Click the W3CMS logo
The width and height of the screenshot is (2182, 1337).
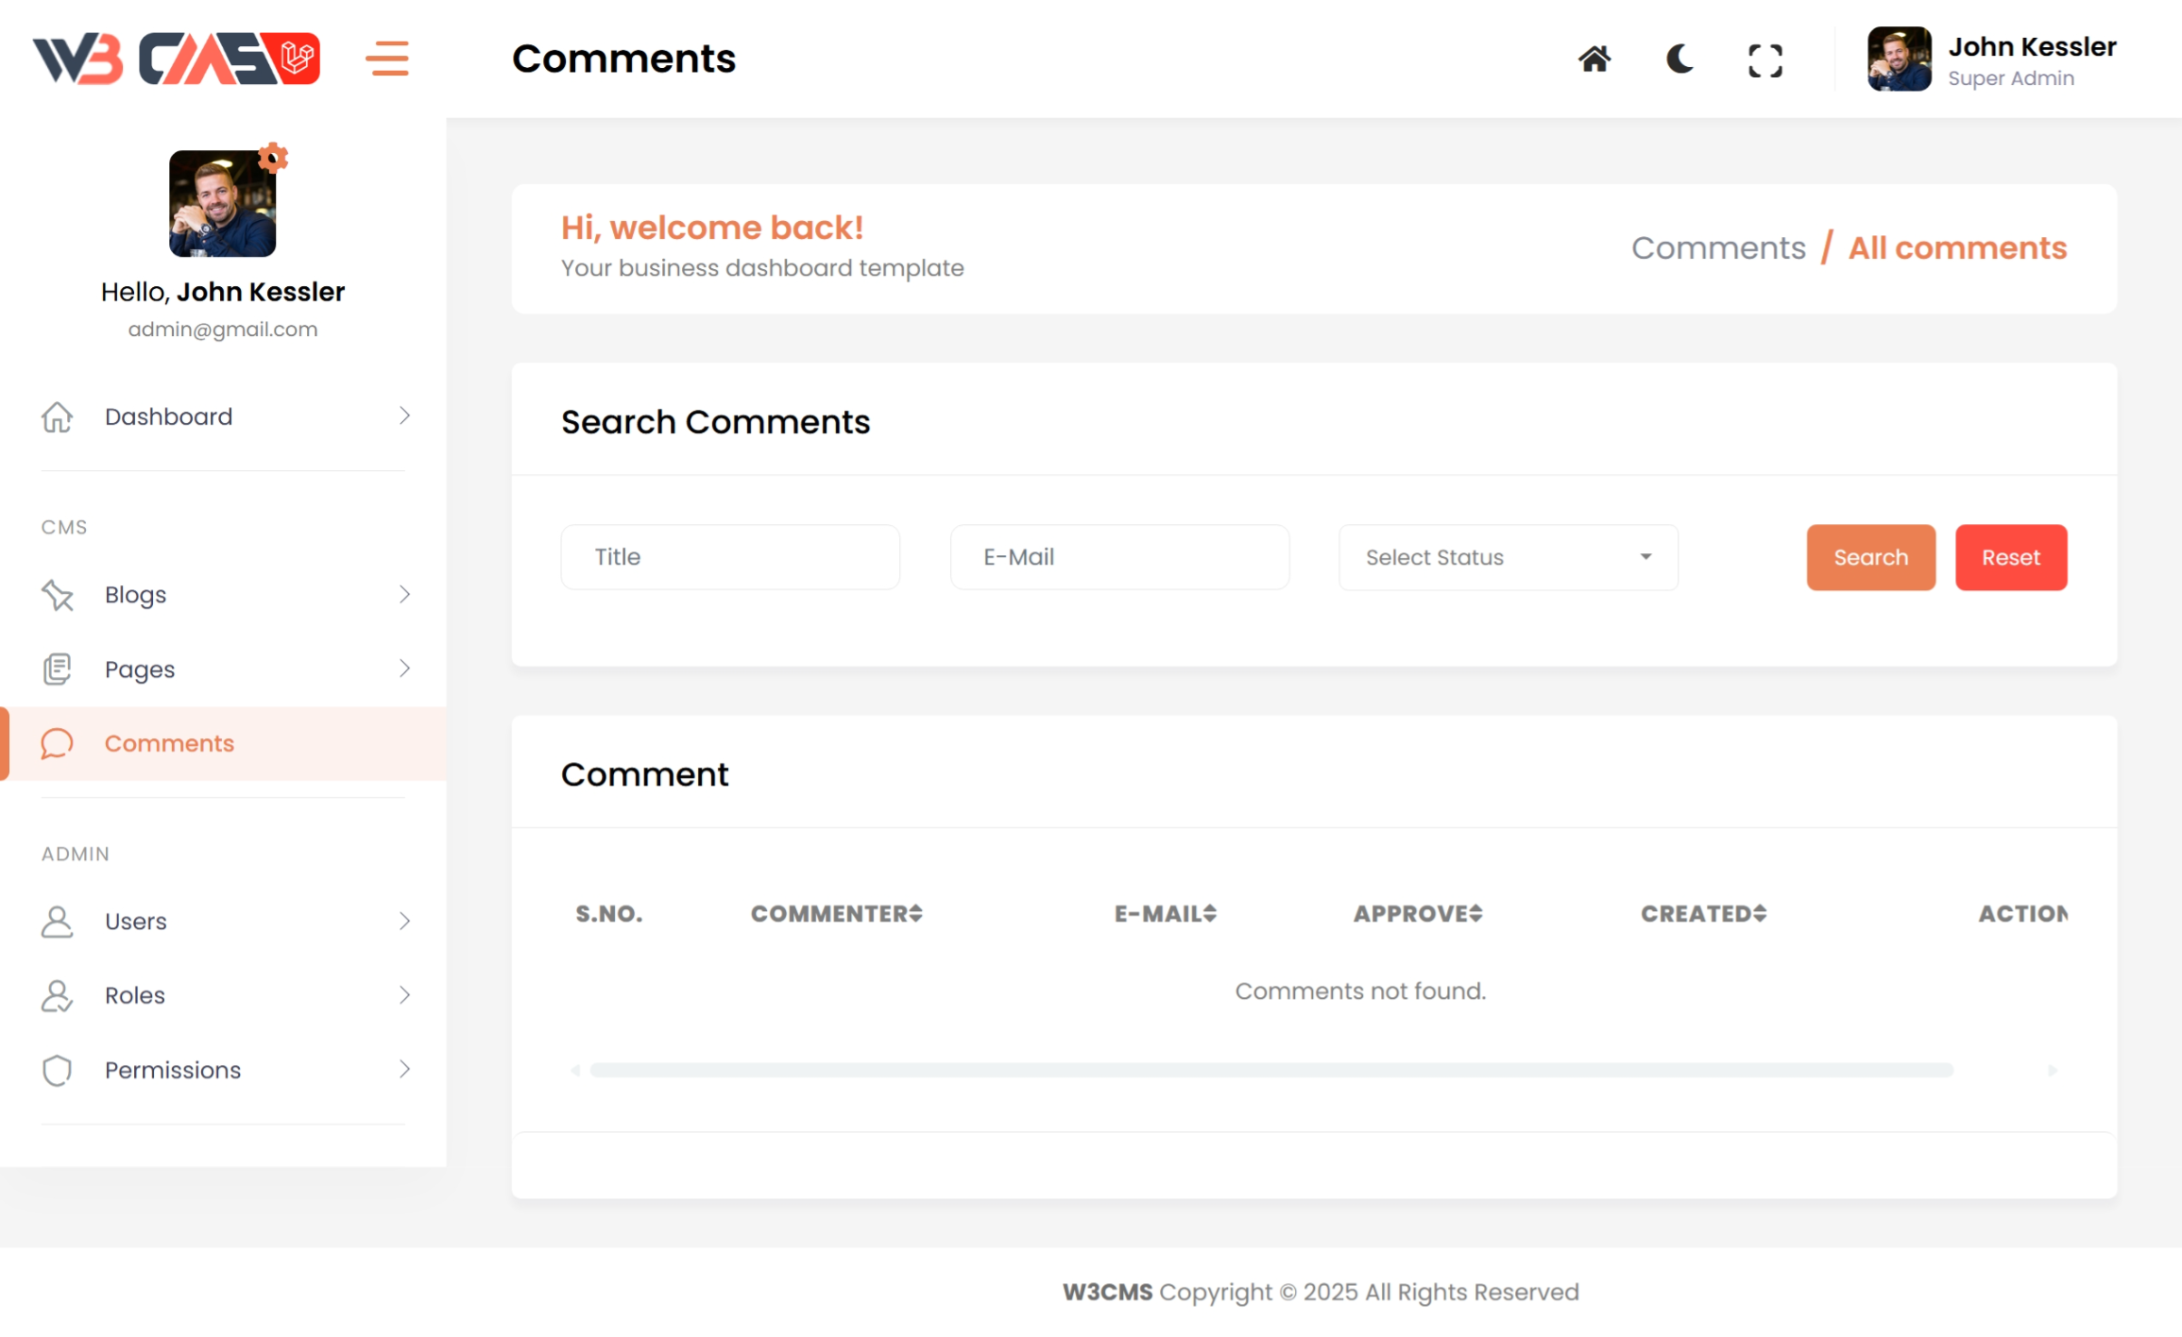click(177, 59)
